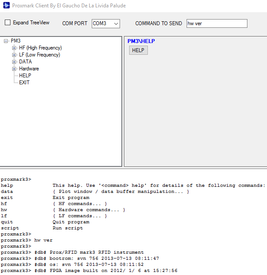Expand the DATA tree node
Image resolution: width=267 pixels, height=275 pixels.
[x=14, y=62]
